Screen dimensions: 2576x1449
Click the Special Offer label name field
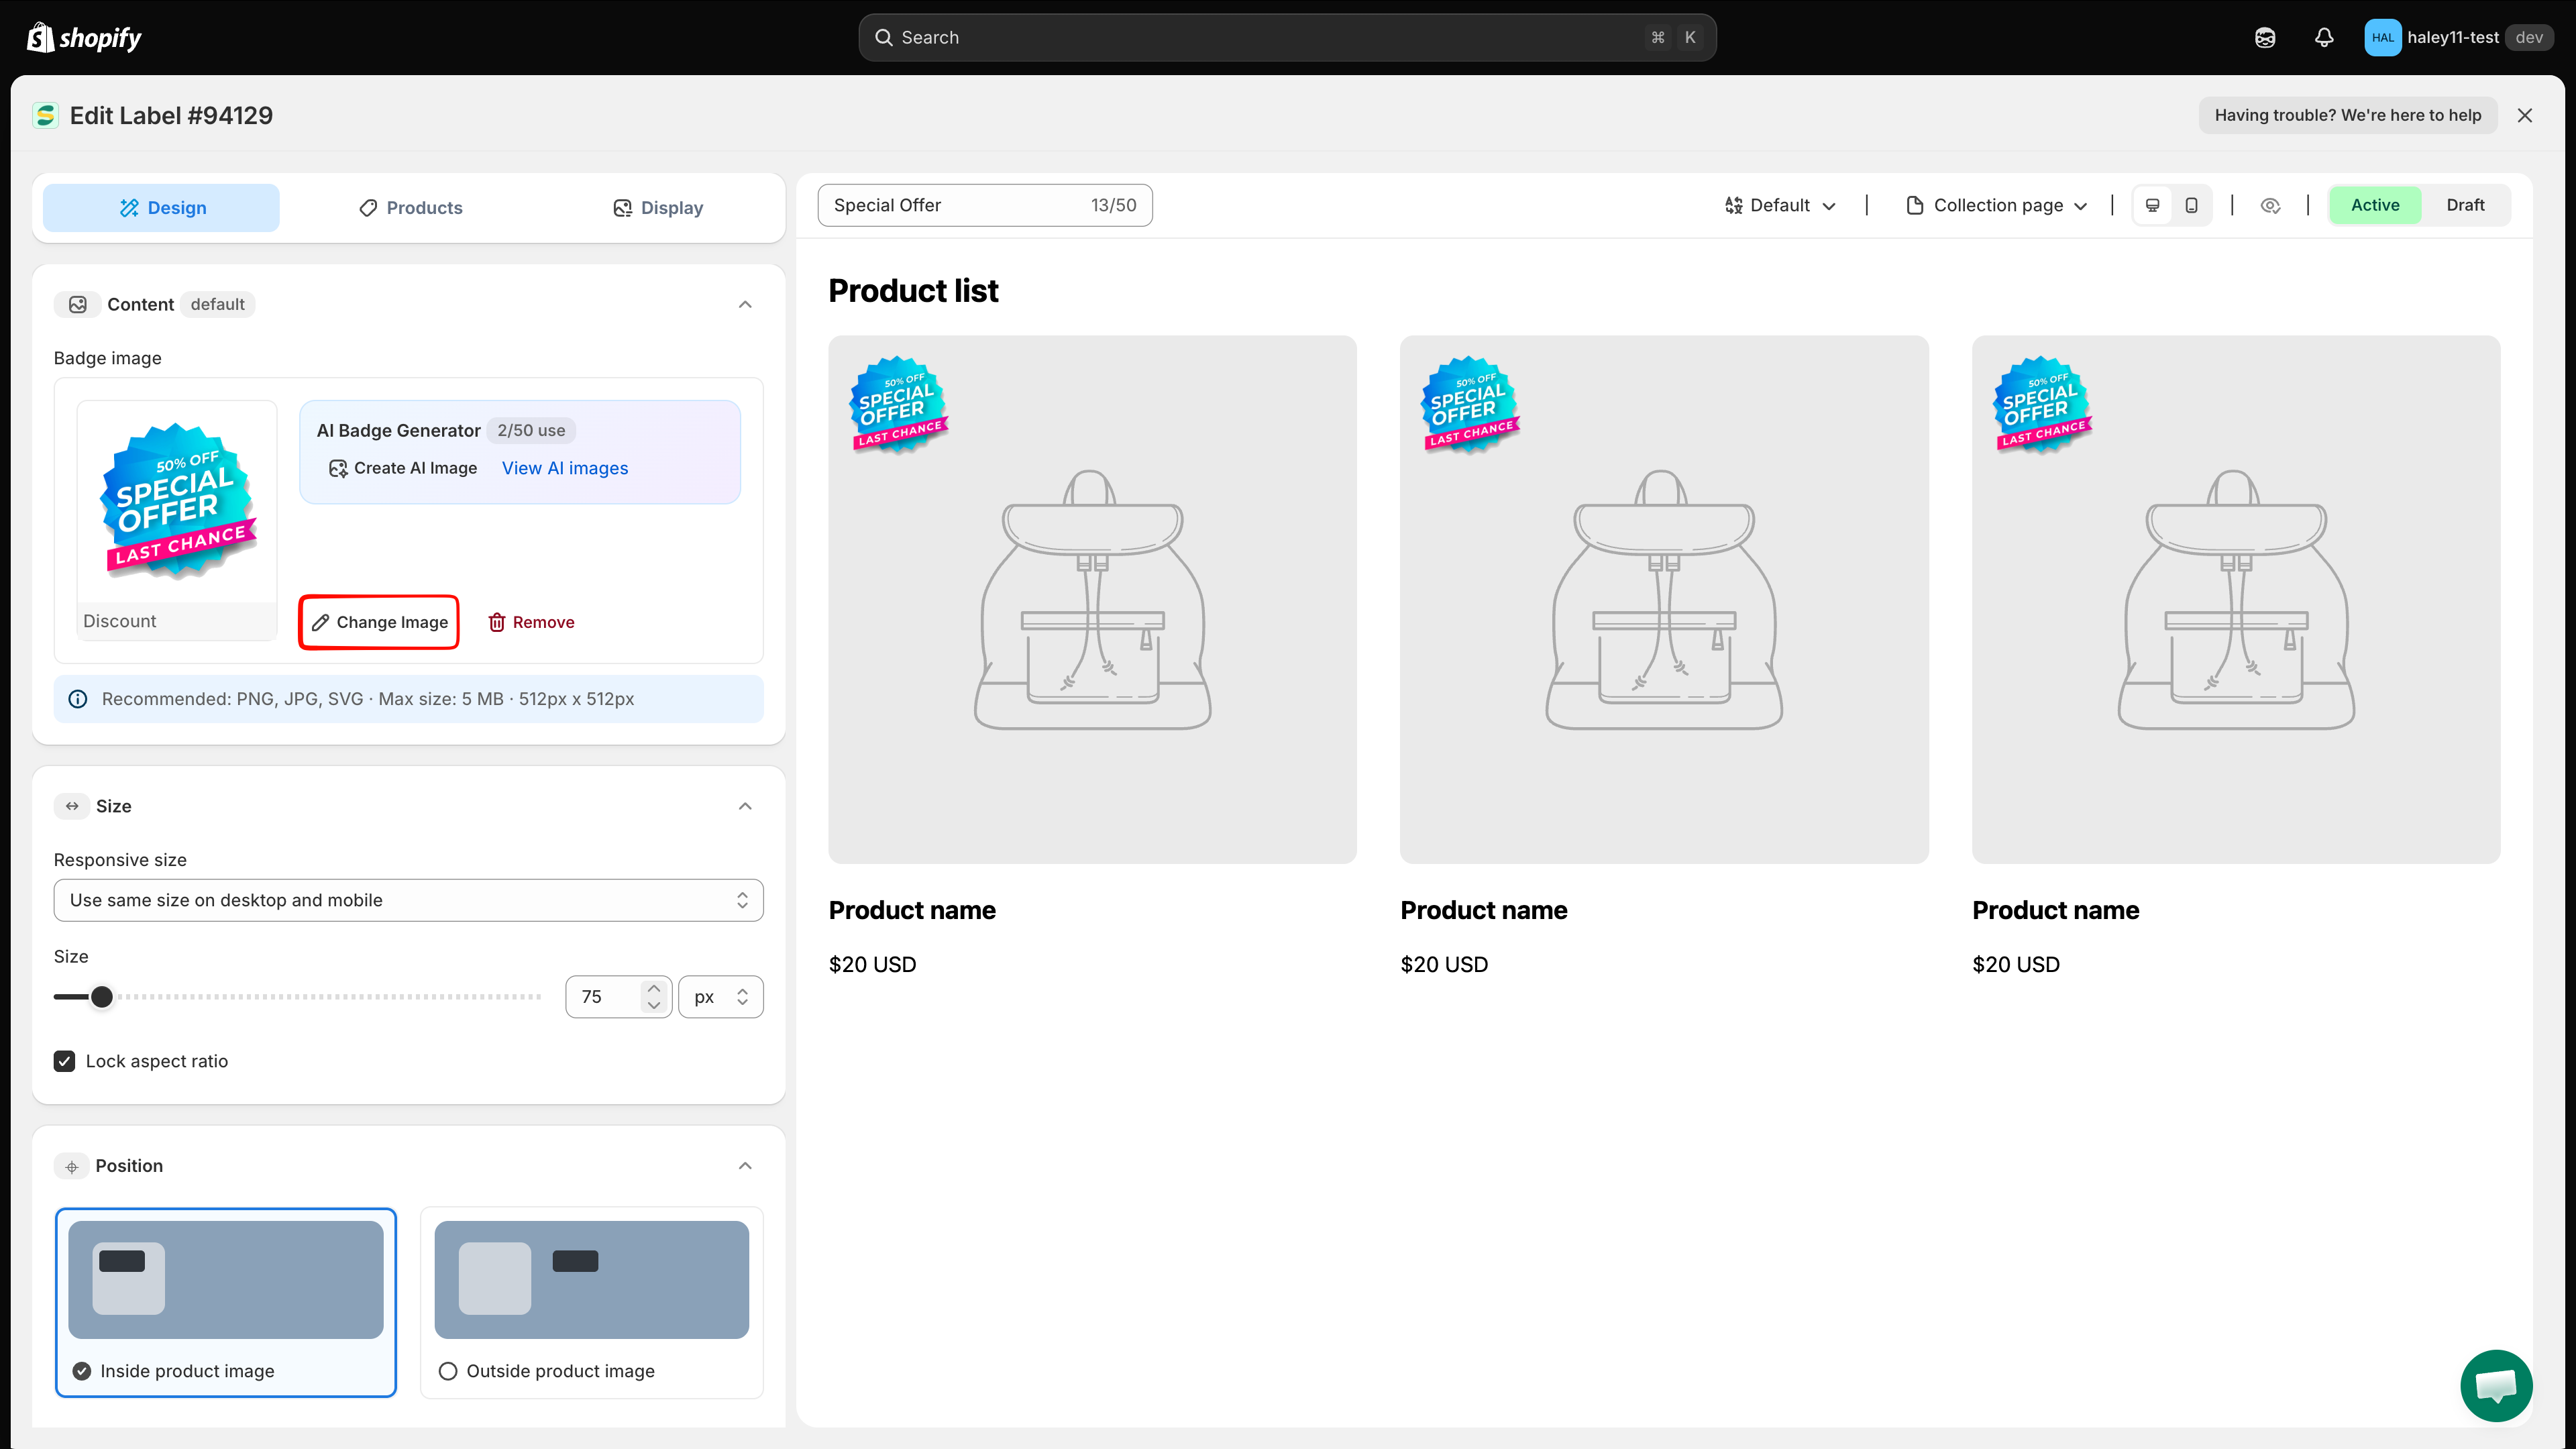[x=985, y=205]
